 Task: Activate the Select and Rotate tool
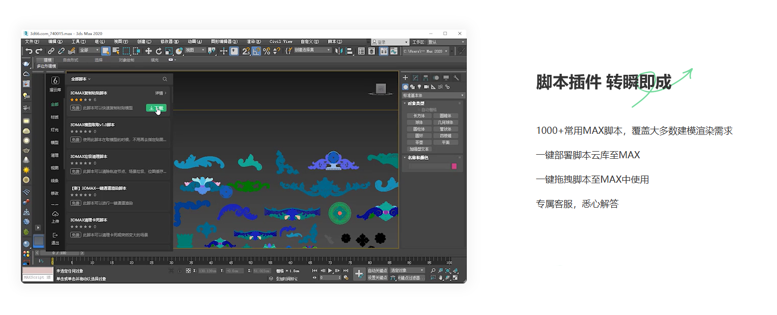point(159,51)
